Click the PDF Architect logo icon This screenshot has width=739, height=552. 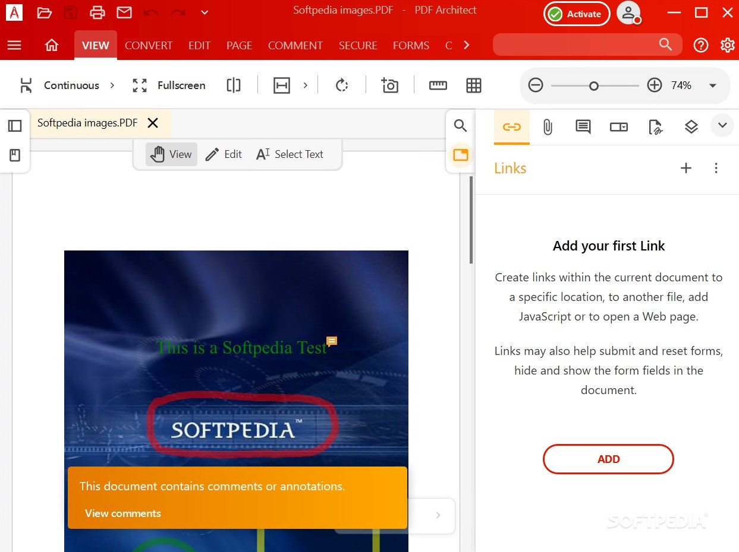[x=14, y=12]
